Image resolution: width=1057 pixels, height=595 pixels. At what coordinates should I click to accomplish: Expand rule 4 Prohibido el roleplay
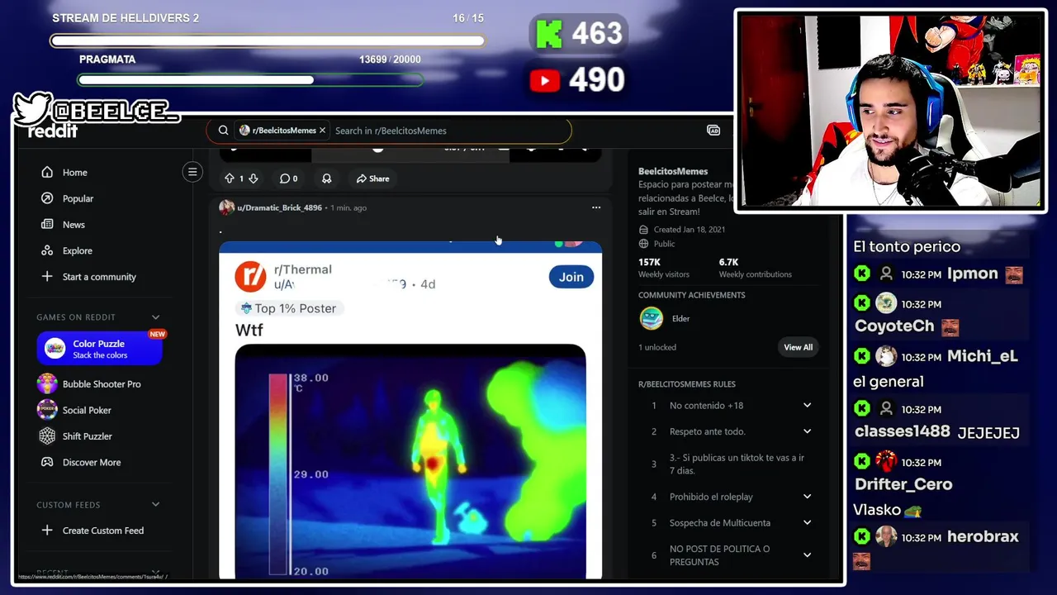808,497
